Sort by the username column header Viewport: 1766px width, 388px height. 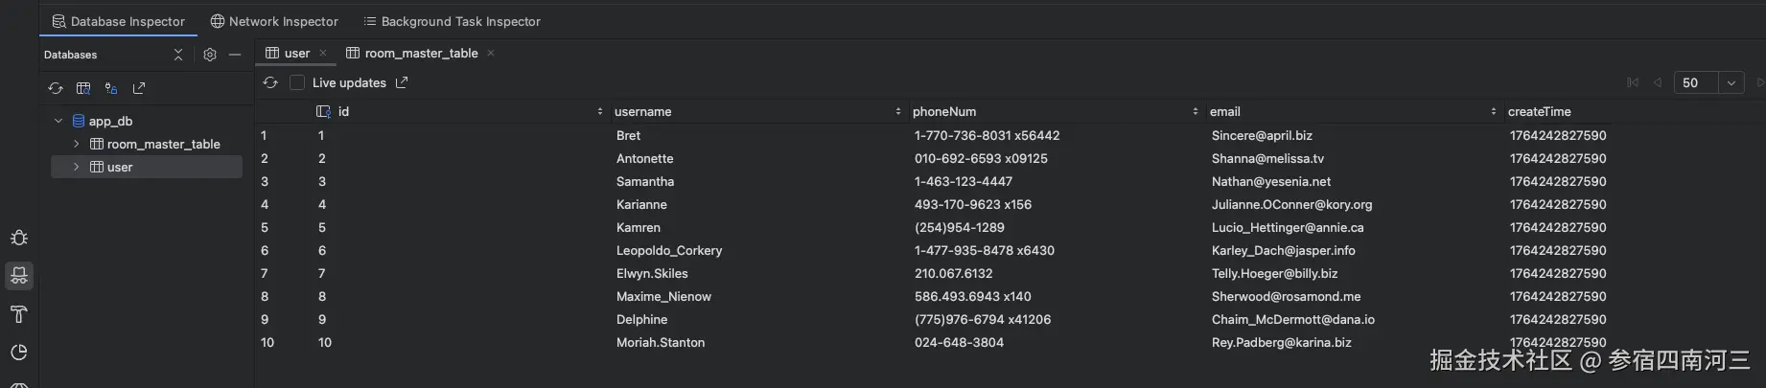[642, 111]
